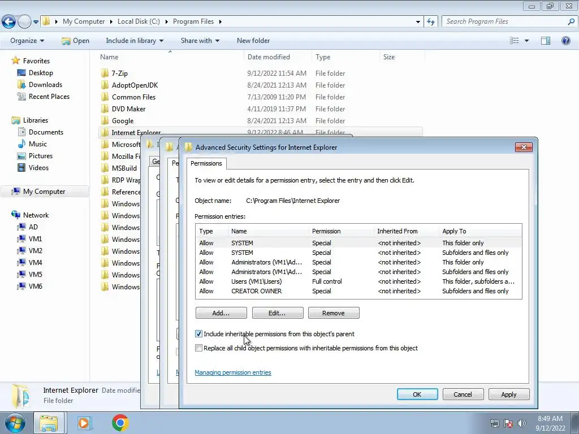
Task: Expand the Include in library menu
Action: click(x=135, y=41)
